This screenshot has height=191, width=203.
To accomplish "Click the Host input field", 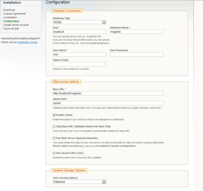I will coord(79,32).
